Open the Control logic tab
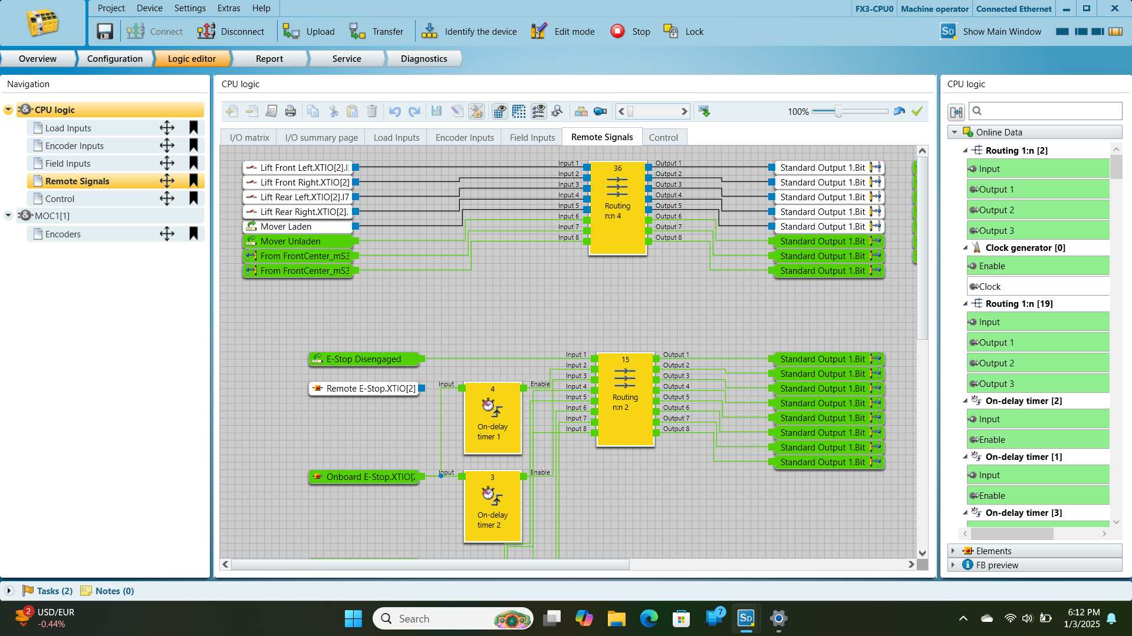1132x636 pixels. (663, 137)
